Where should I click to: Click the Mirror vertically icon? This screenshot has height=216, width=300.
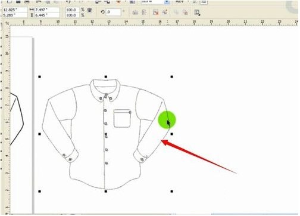pyautogui.click(x=144, y=13)
